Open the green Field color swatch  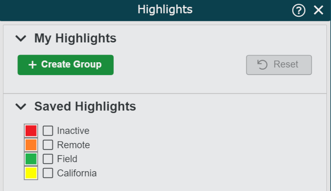click(x=31, y=159)
